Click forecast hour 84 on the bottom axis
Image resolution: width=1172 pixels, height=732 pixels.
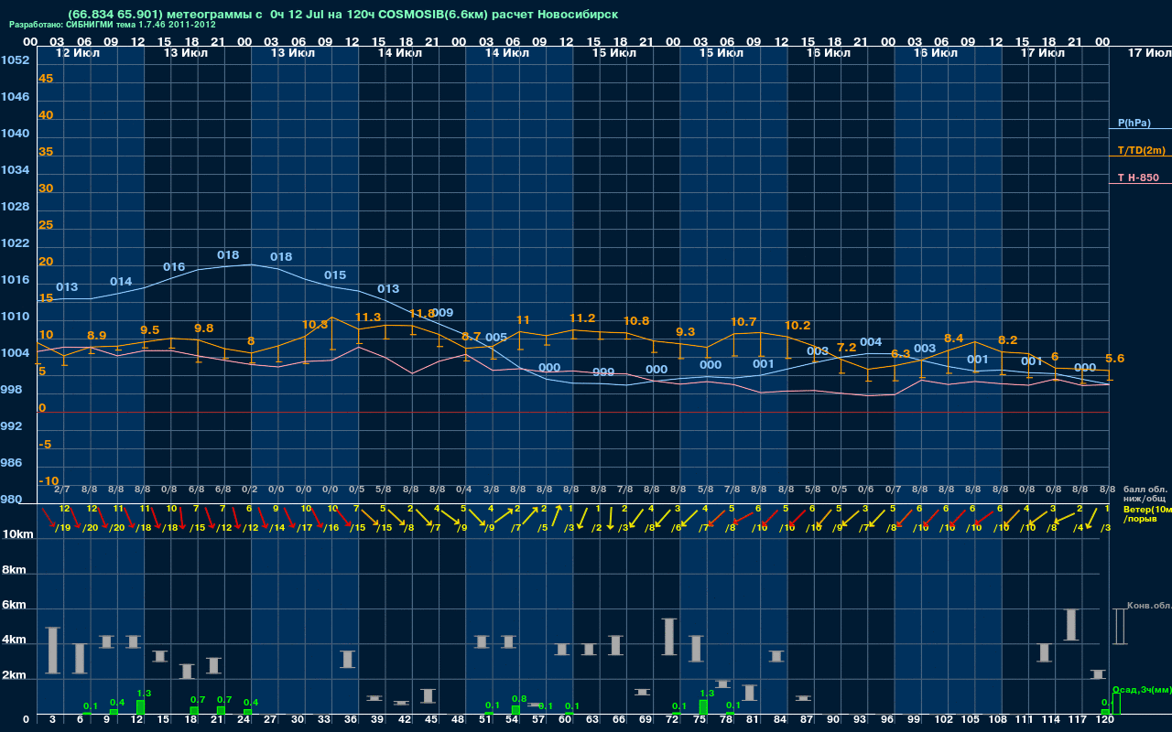780,720
